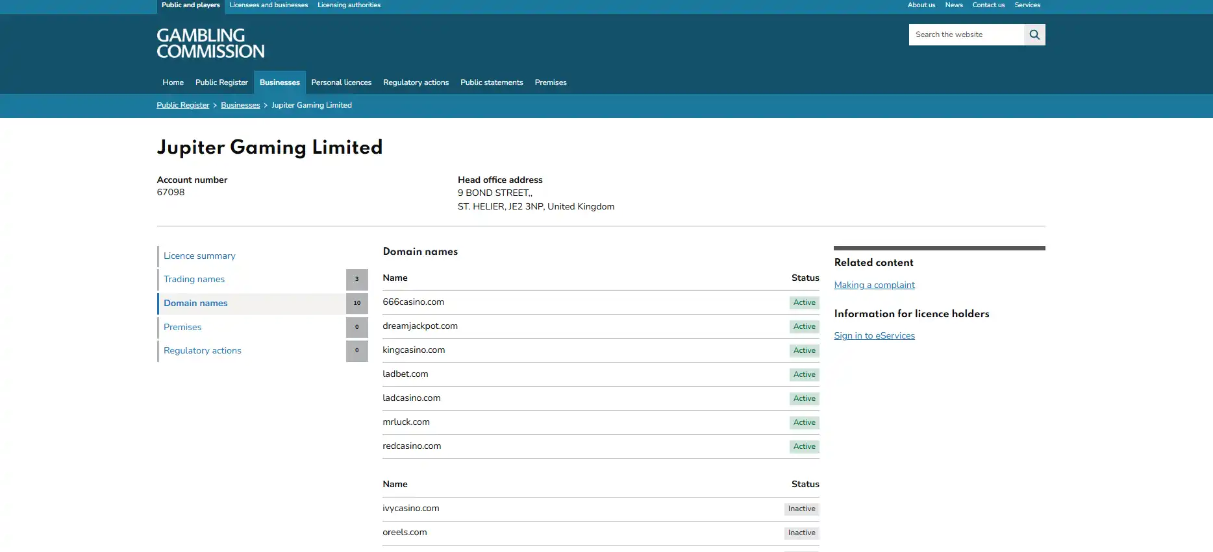Click the redcasino.com domain name

[412, 446]
